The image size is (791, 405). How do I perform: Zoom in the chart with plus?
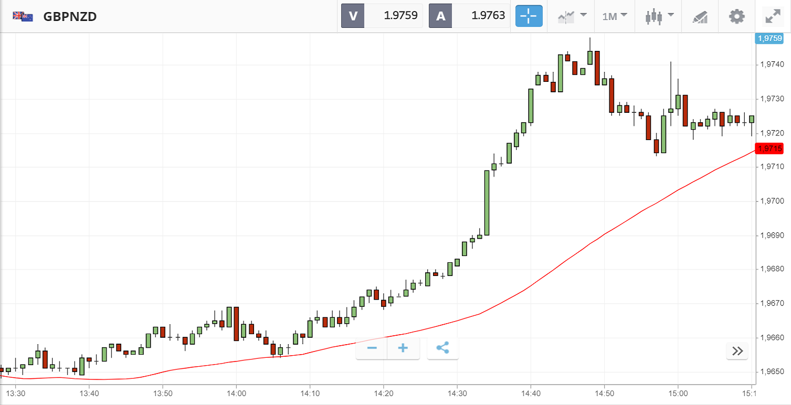tap(403, 348)
